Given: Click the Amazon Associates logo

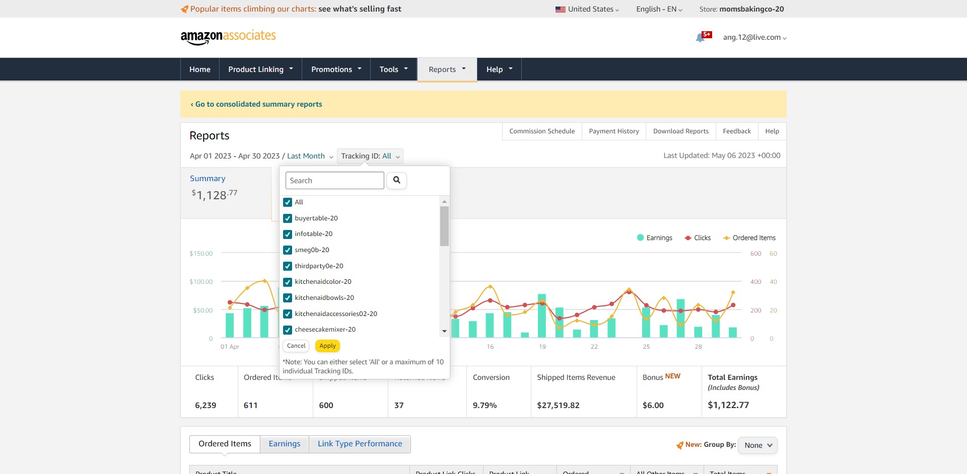Looking at the screenshot, I should pos(228,37).
